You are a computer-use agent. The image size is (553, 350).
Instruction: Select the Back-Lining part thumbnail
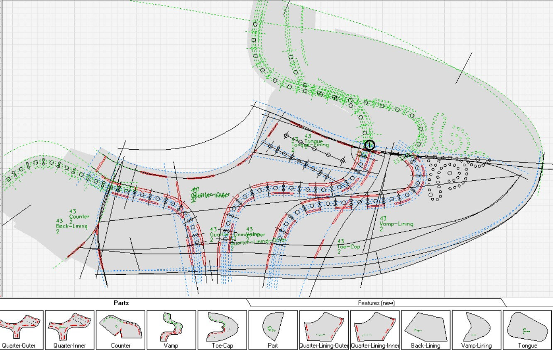[425, 330]
